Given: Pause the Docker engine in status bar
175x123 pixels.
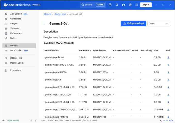Looking at the screenshot, I should (31, 120).
